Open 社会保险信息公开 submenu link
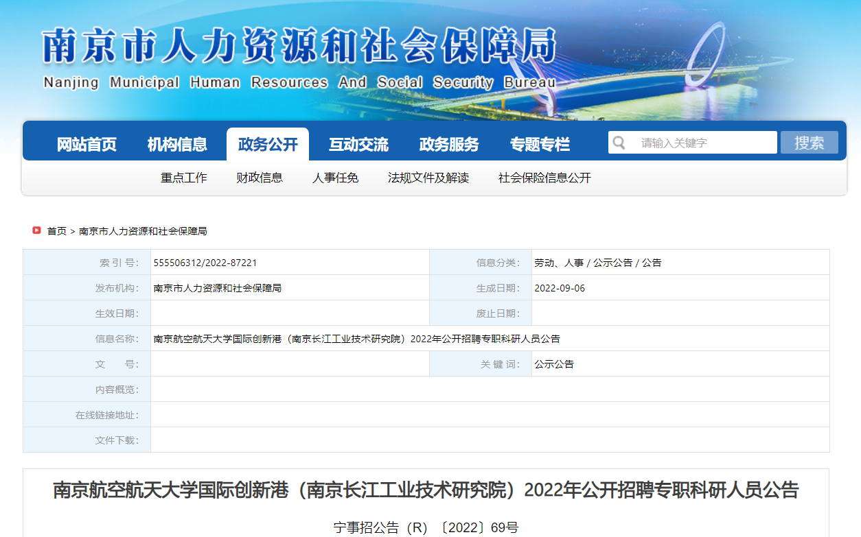The image size is (861, 537). pos(544,178)
